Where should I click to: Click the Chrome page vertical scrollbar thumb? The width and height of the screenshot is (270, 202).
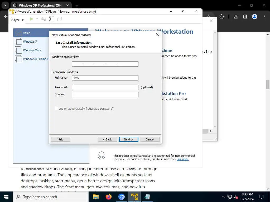[268, 84]
